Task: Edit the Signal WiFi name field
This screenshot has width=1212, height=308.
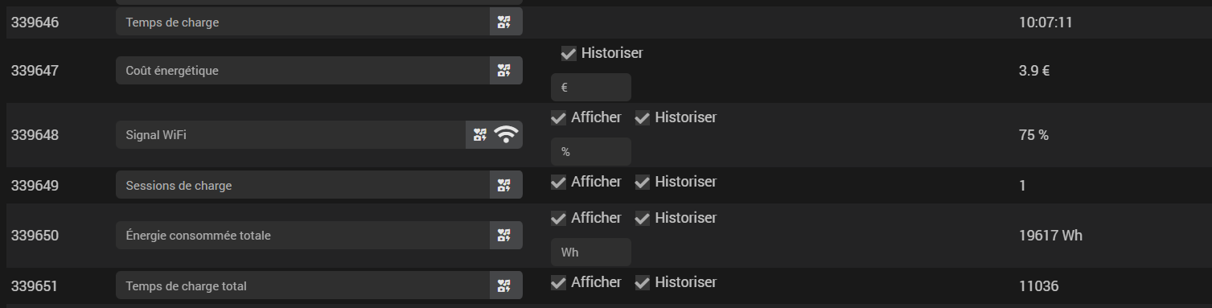Action: tap(291, 135)
